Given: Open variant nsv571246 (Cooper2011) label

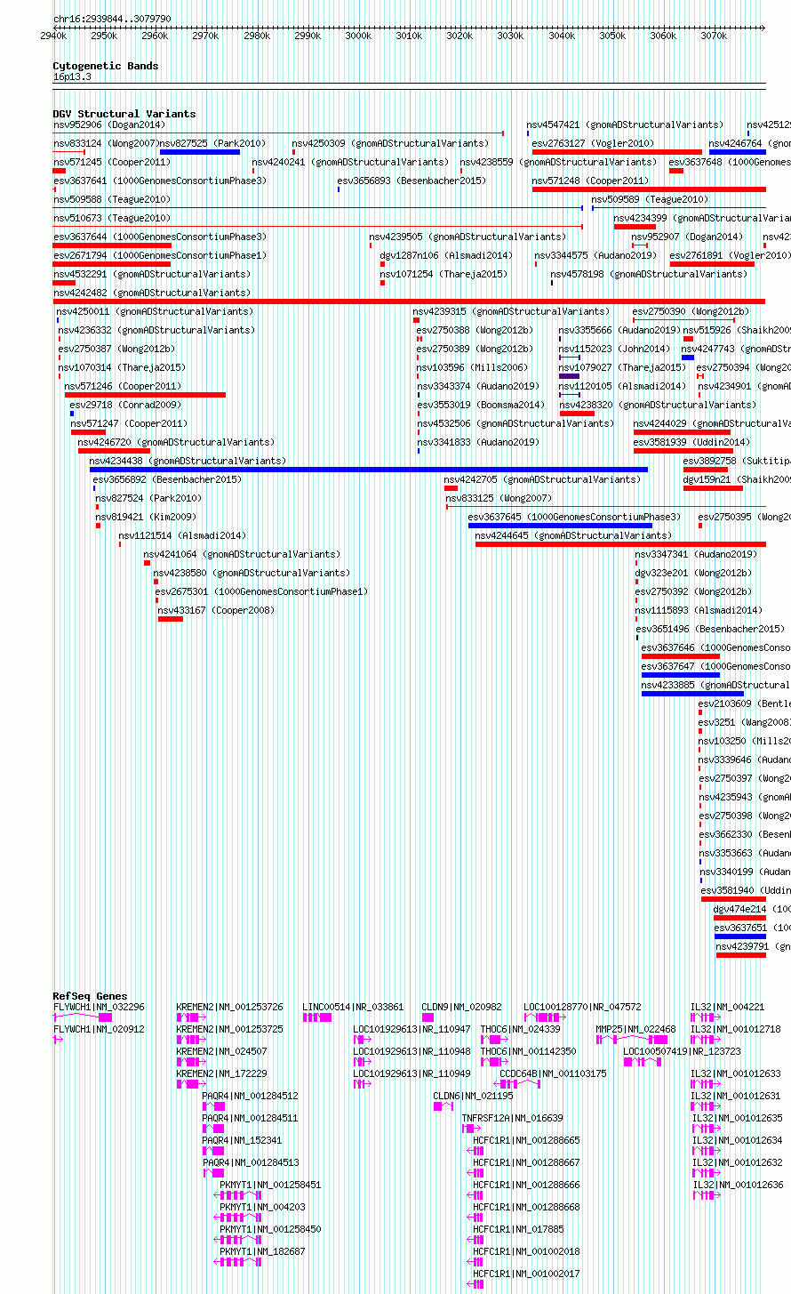Looking at the screenshot, I should 123,386.
